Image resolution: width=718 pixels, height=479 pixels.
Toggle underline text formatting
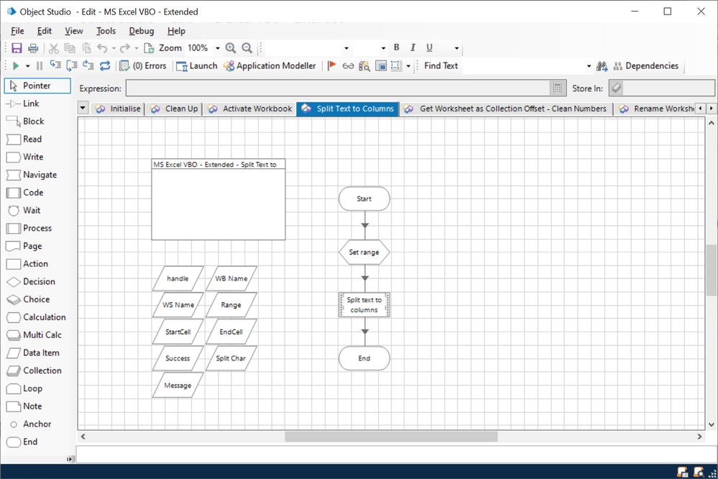430,48
